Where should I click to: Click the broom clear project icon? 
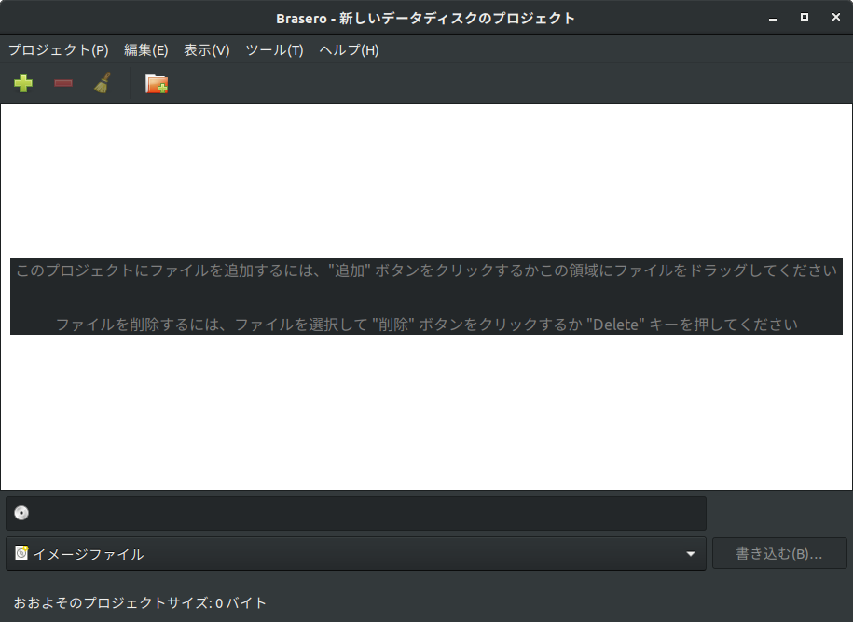pos(103,83)
